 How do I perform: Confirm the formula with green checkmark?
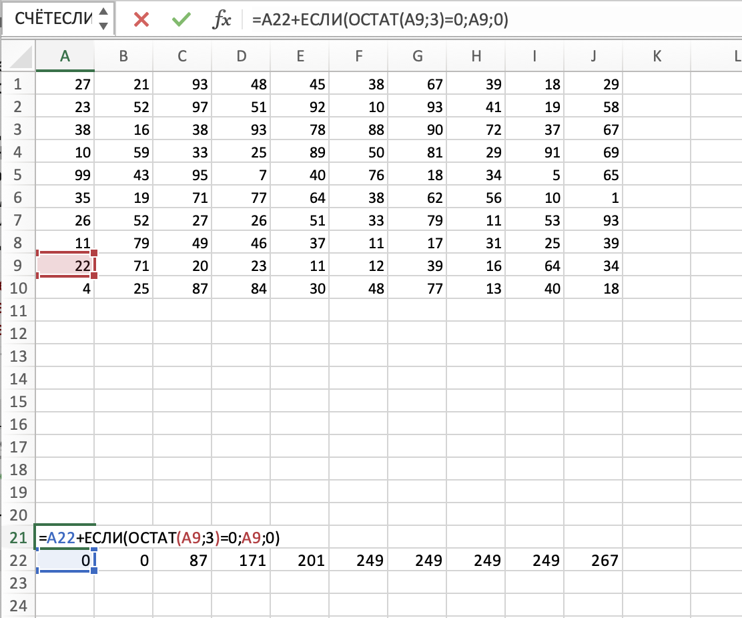[x=180, y=19]
